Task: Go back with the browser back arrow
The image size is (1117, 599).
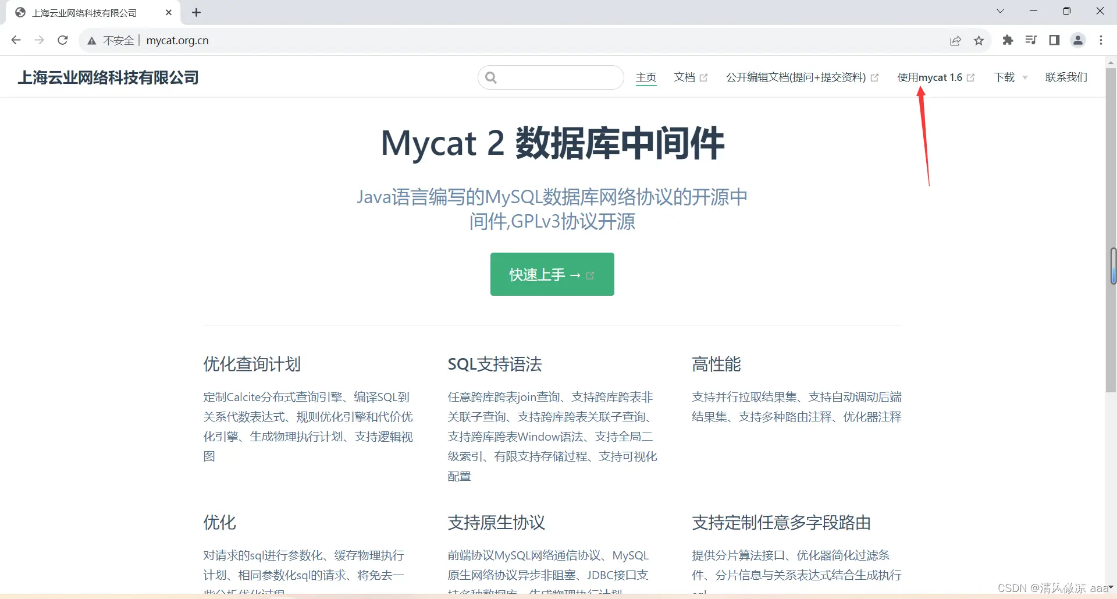Action: coord(16,40)
